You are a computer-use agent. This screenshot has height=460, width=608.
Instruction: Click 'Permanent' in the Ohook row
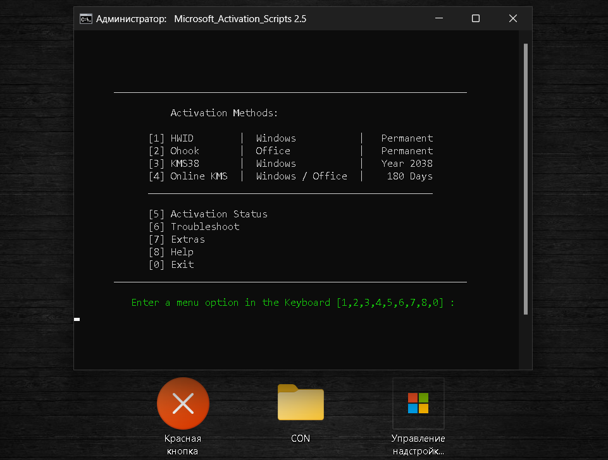tap(407, 150)
